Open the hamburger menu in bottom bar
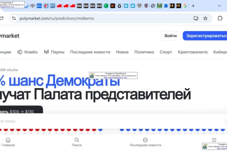227x151 pixels. pyautogui.click(x=214, y=140)
